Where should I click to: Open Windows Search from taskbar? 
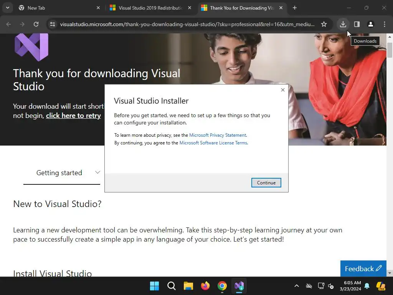point(172,286)
